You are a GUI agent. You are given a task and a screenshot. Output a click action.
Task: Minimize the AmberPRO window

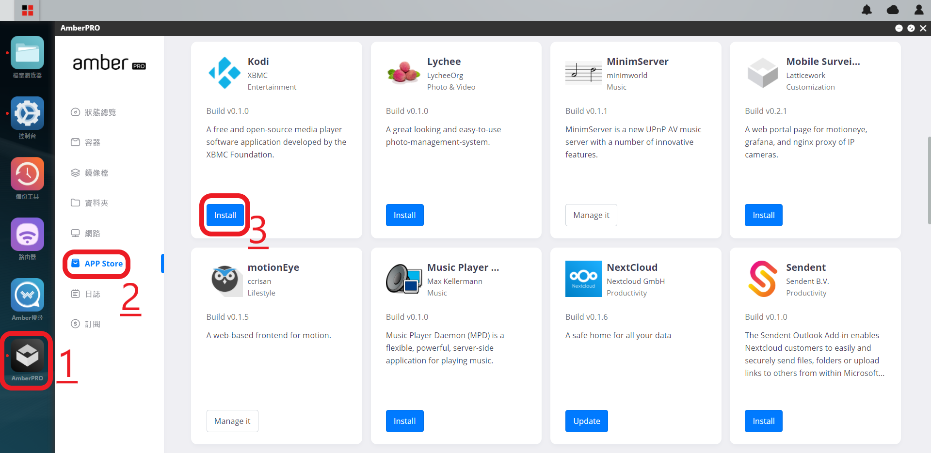coord(899,28)
